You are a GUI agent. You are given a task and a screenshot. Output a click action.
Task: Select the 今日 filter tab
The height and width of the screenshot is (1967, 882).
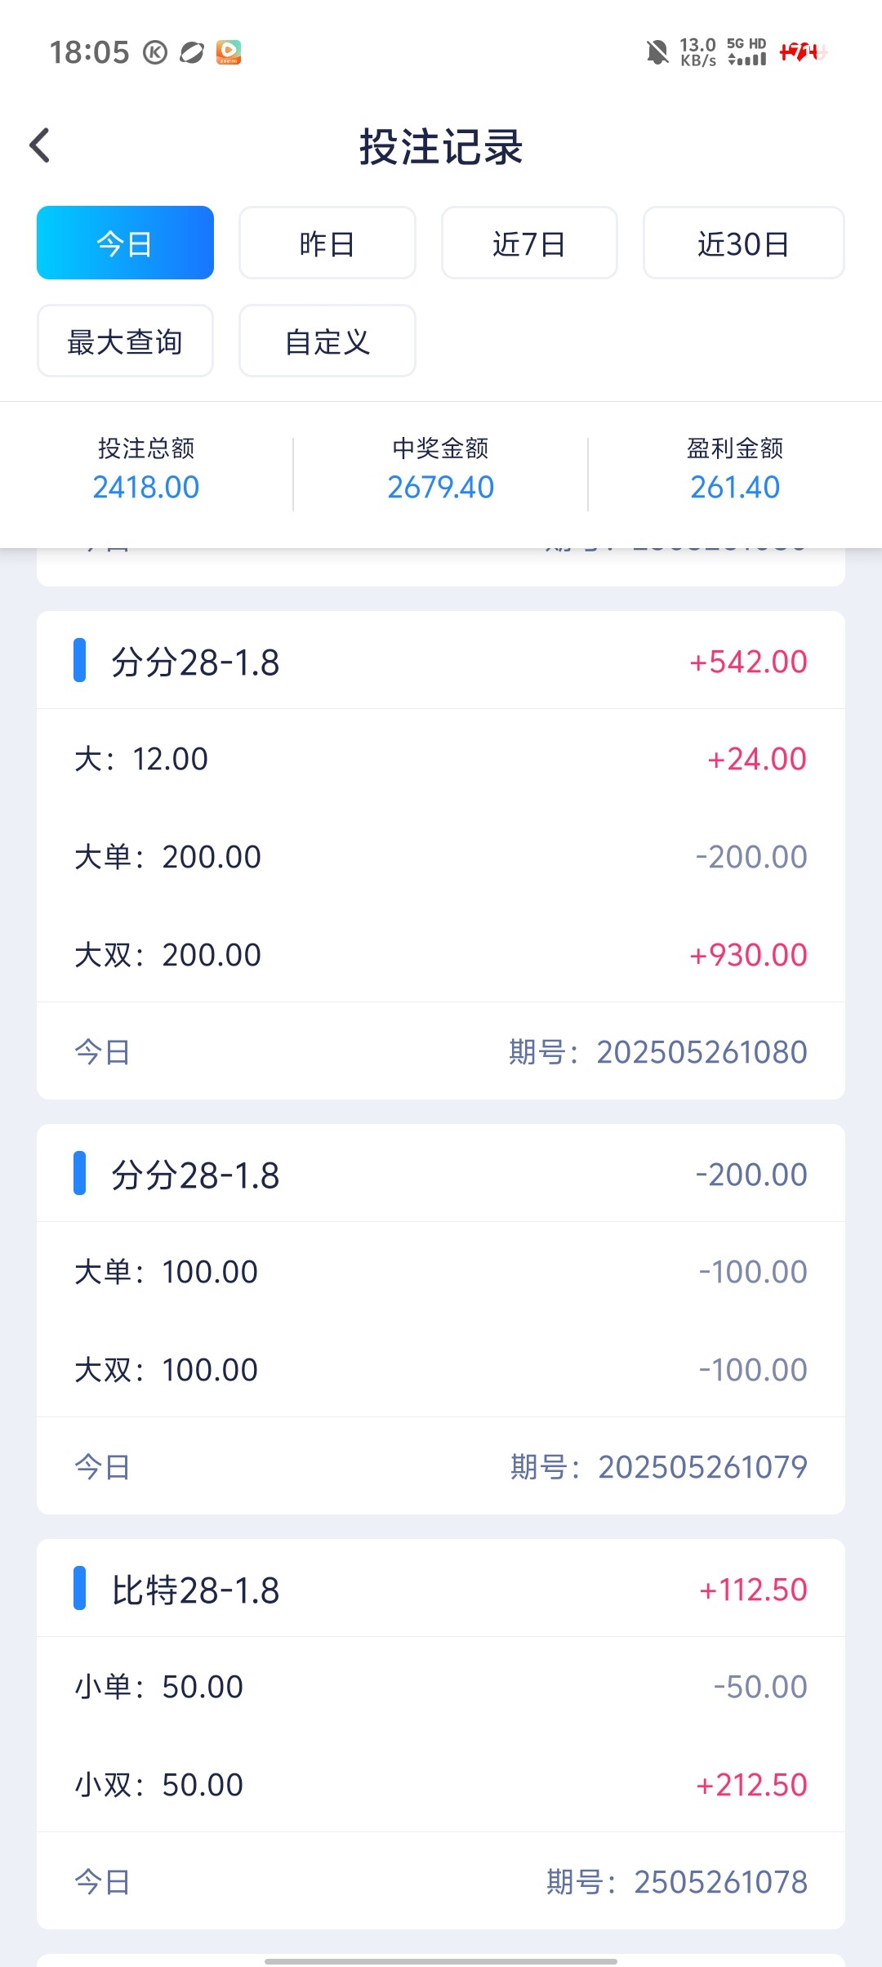pyautogui.click(x=125, y=243)
